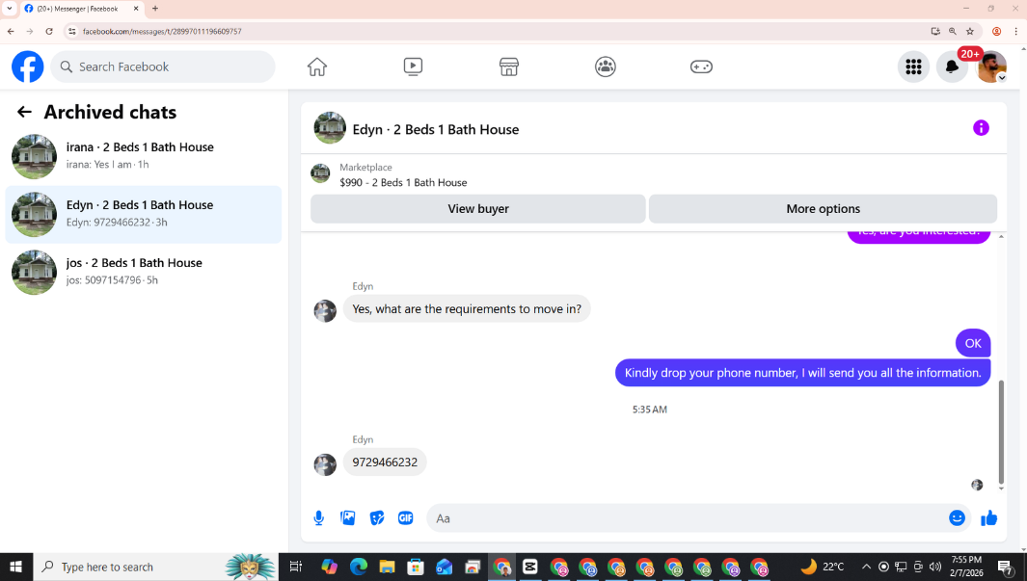1027x581 pixels.
Task: Click the address bar URL
Action: [x=162, y=31]
